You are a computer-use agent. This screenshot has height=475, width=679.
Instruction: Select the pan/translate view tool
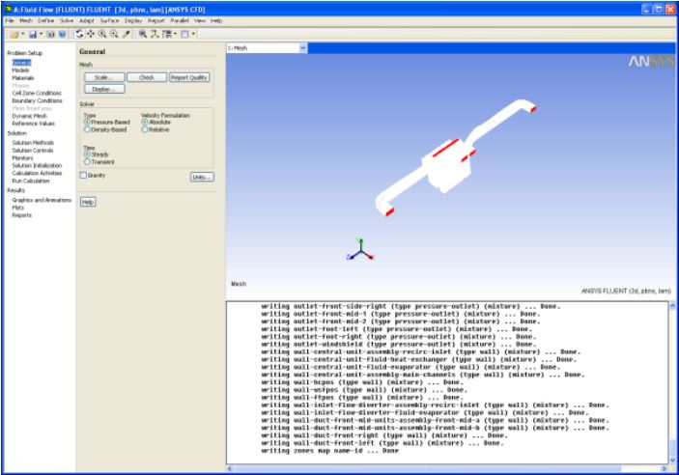(x=91, y=34)
